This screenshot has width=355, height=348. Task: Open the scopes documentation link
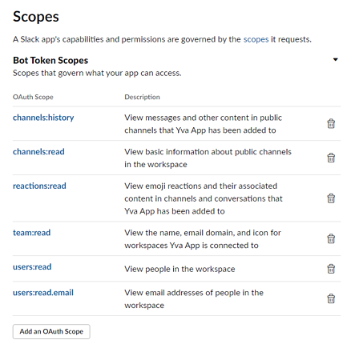(256, 39)
